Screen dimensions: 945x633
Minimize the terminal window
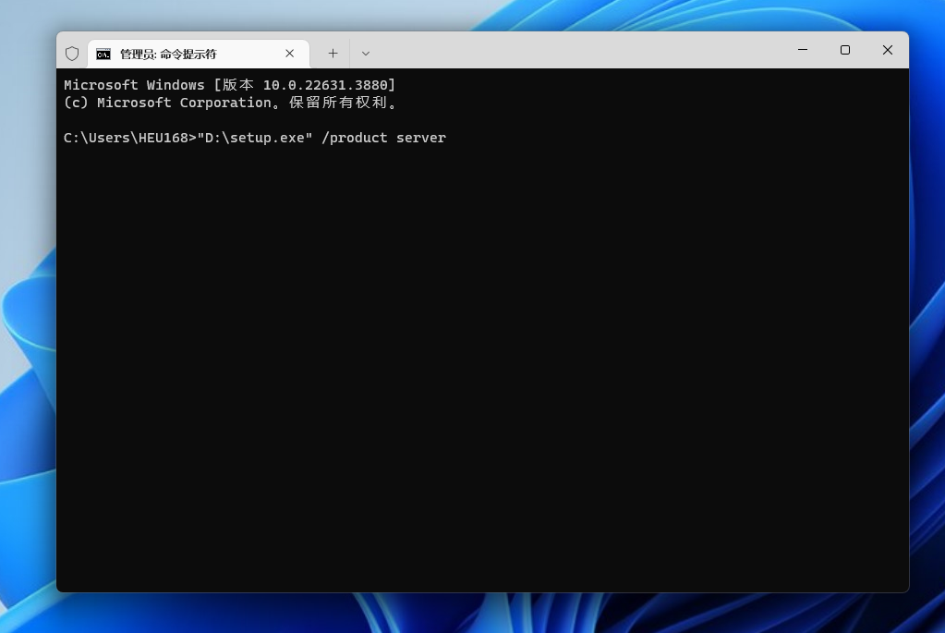click(802, 50)
